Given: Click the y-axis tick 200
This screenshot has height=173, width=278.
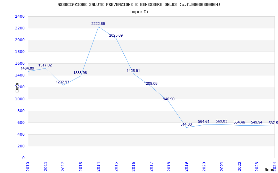Looking at the screenshot, I should coord(21,146).
